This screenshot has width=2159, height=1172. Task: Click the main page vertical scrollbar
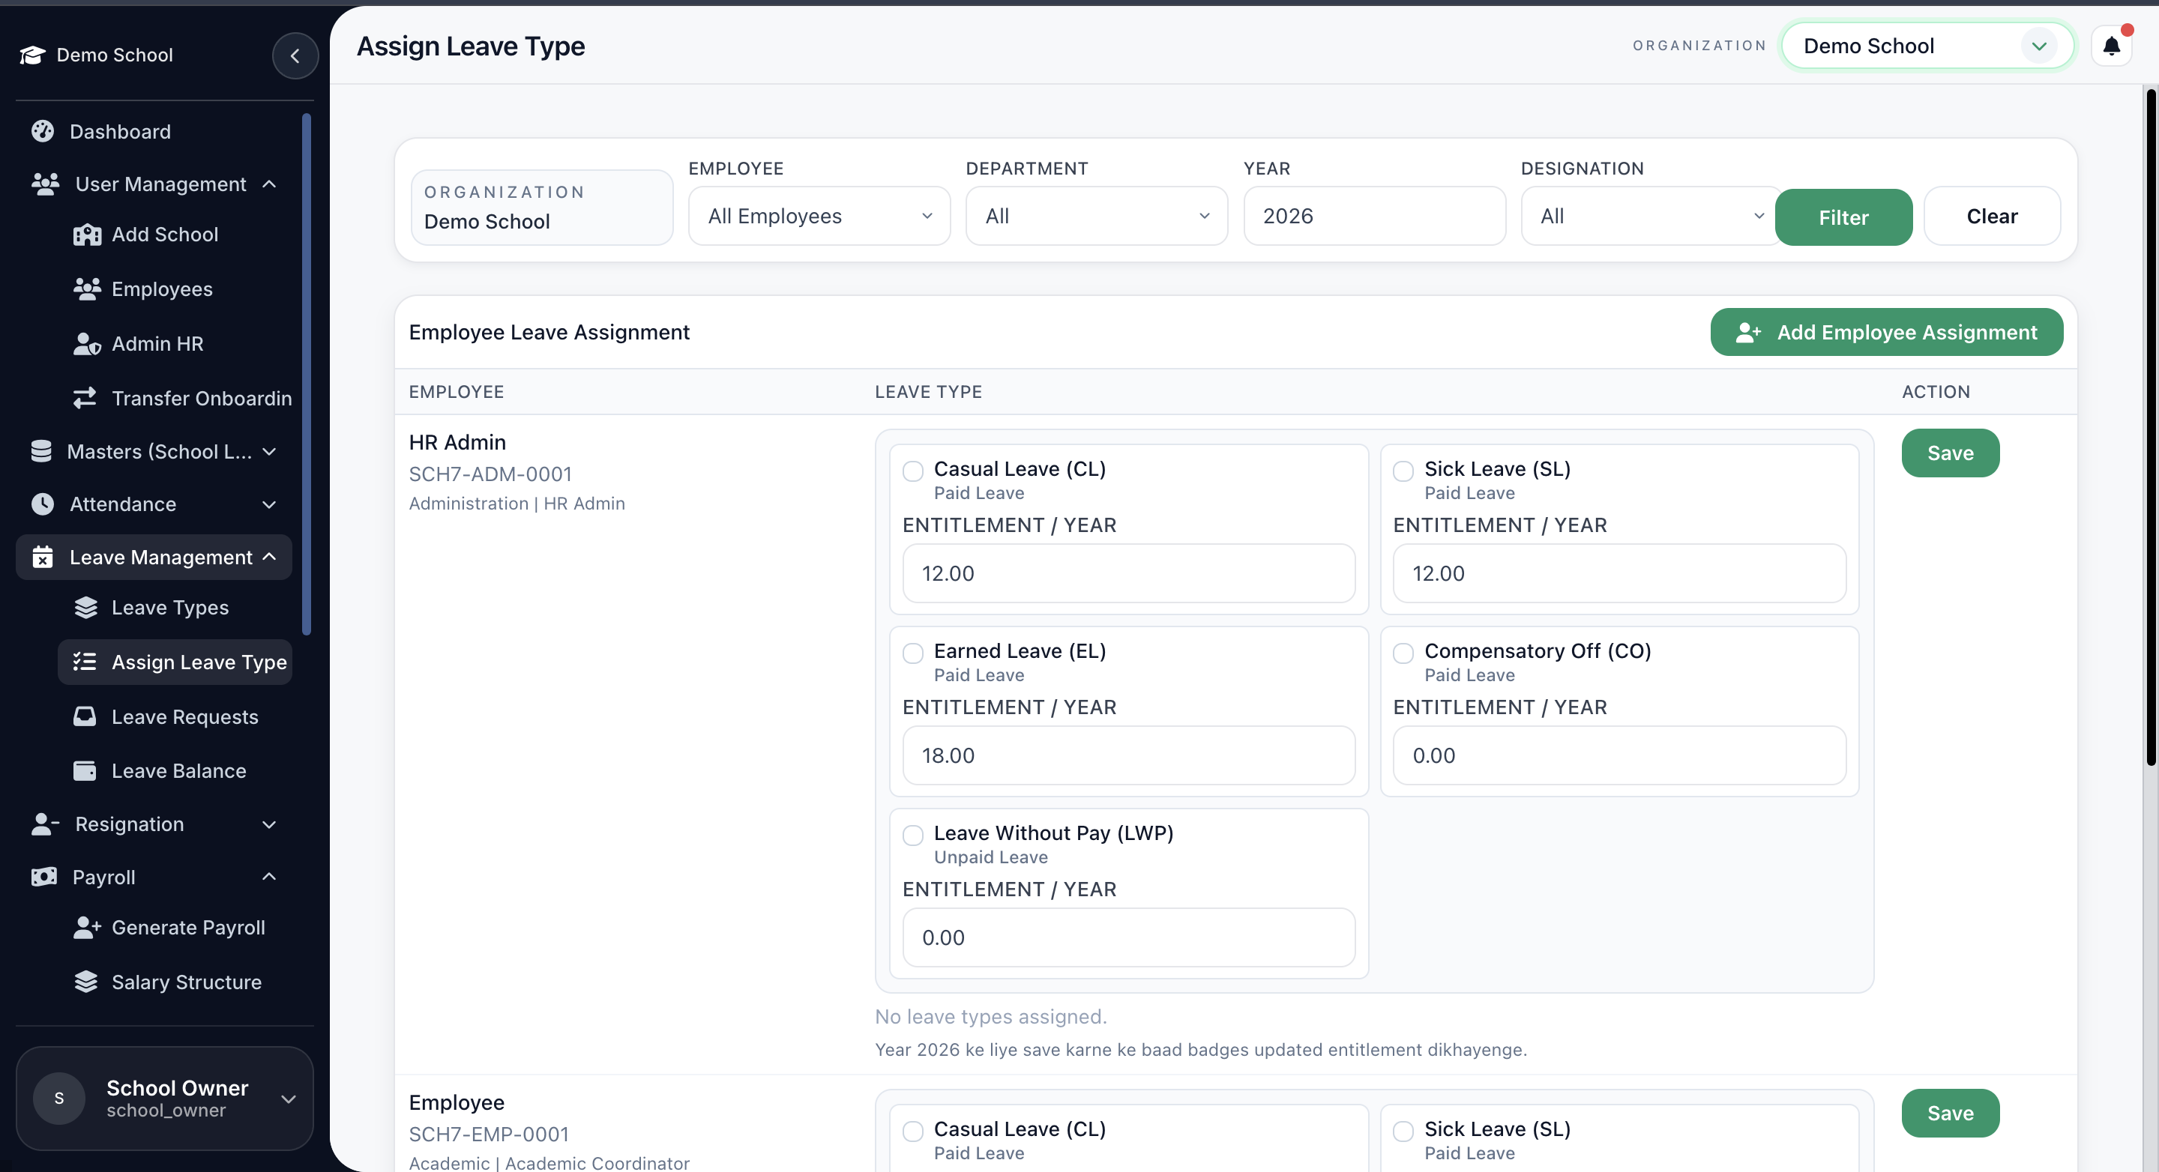click(x=2151, y=427)
